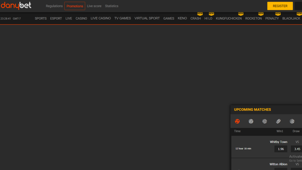302x170 pixels.
Task: Click the danybet logo
Action: tap(16, 6)
